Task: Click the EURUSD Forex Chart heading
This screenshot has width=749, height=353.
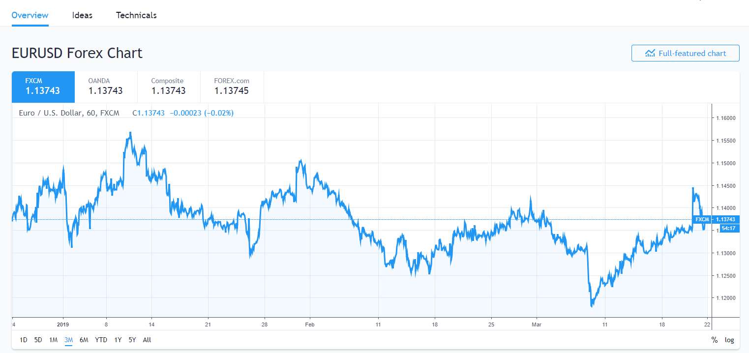Action: click(77, 53)
